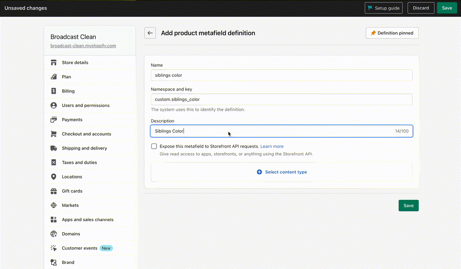
Task: Open the Select content type picker
Action: [281, 172]
